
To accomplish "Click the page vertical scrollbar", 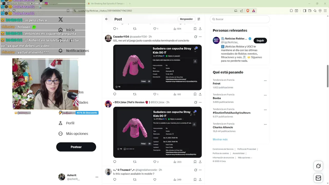I will [327, 76].
